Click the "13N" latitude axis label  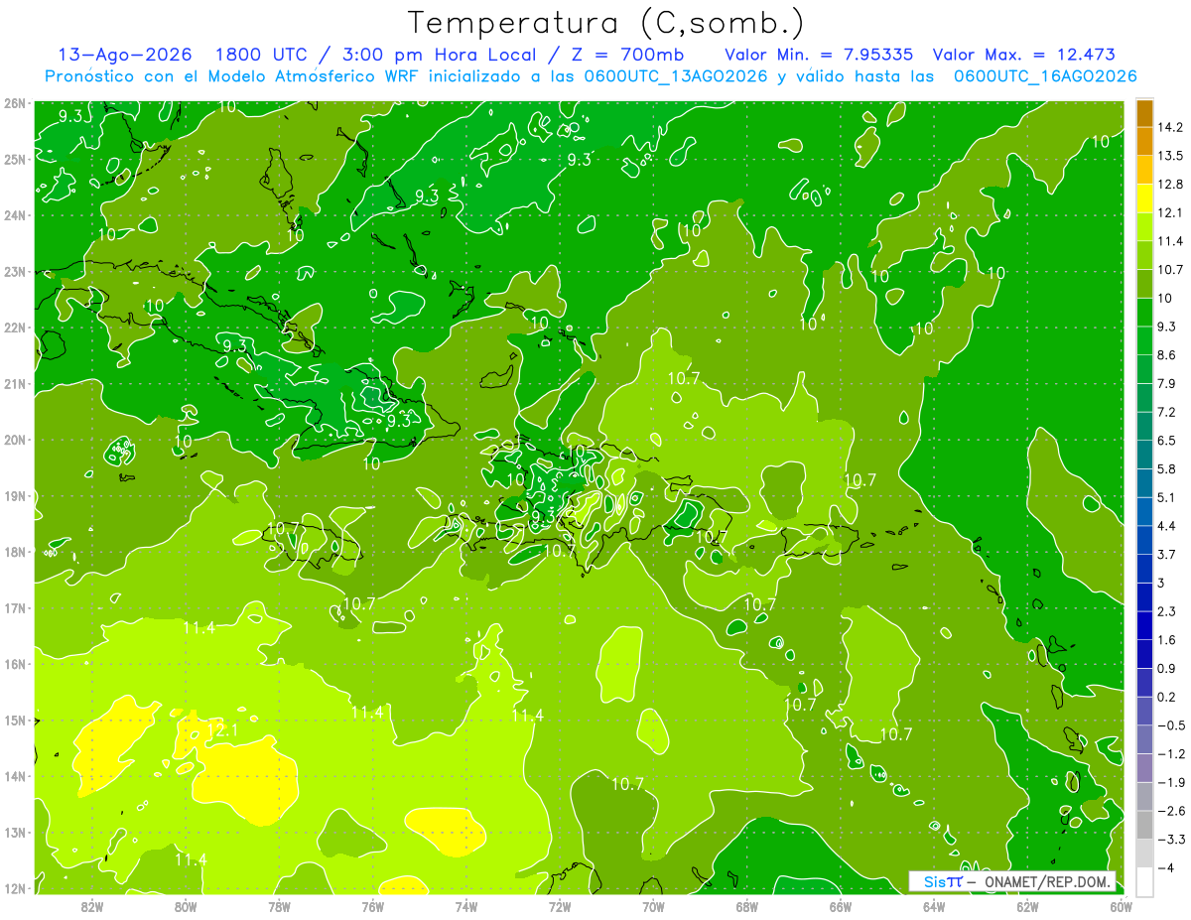click(14, 833)
